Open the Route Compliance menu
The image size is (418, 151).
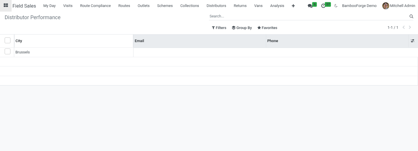click(96, 6)
